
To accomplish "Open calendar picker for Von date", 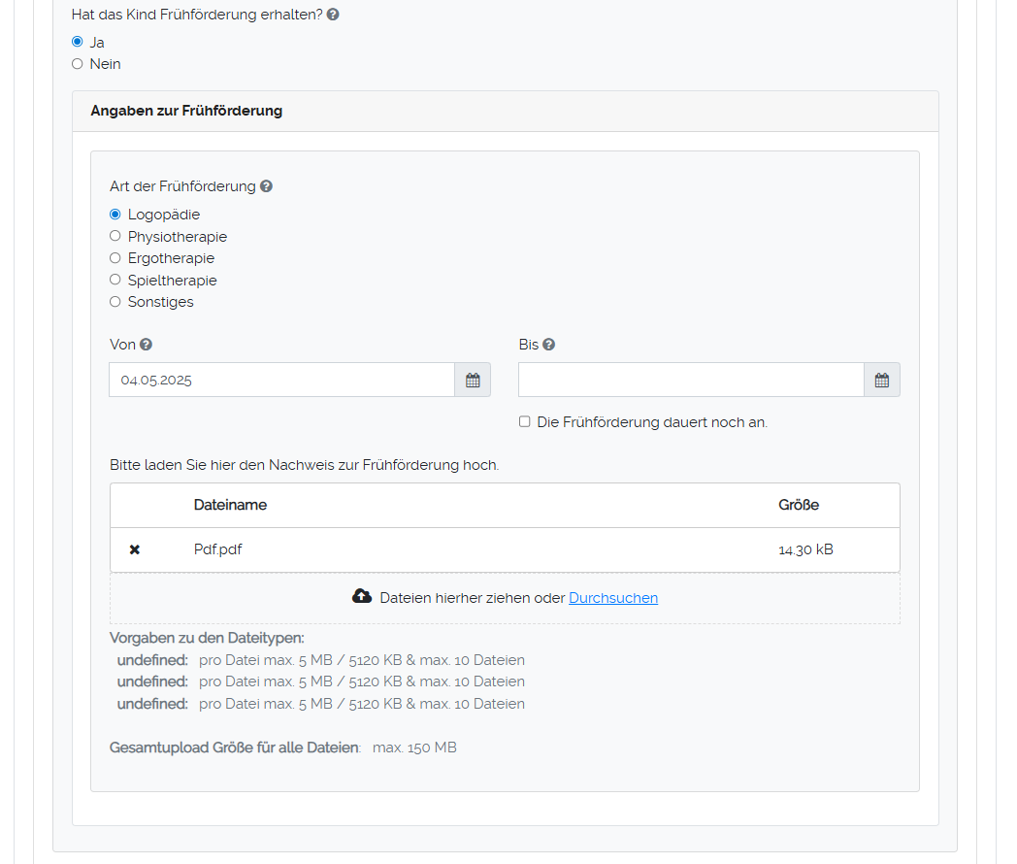I will point(473,381).
